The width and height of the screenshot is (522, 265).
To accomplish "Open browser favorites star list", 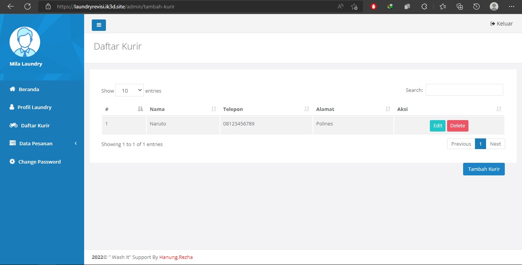I will click(x=443, y=6).
